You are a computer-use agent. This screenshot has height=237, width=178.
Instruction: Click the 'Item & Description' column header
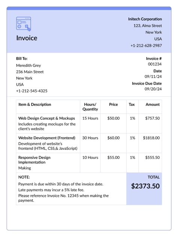35,104
